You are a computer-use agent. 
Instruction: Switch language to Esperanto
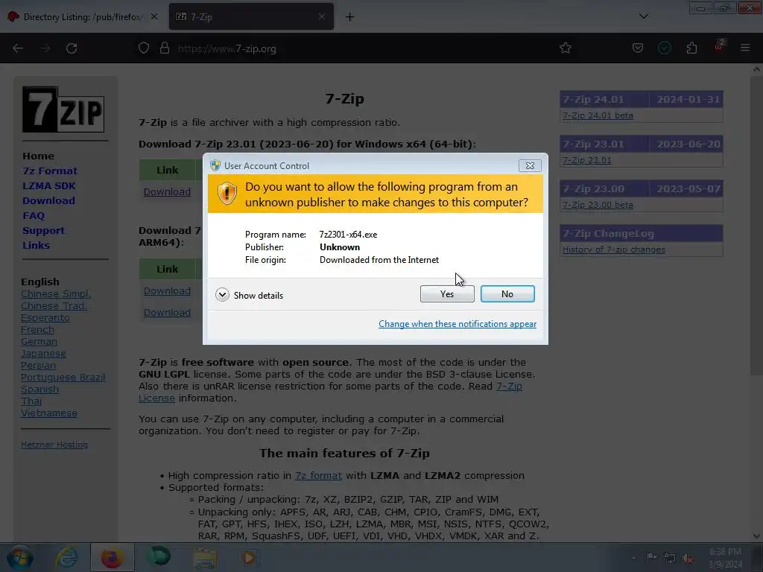click(x=45, y=317)
